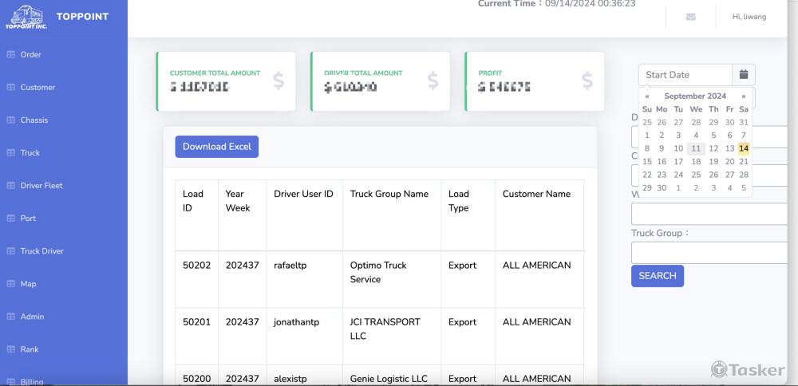Click the Order sidebar grid icon
This screenshot has height=386, width=798.
10,54
